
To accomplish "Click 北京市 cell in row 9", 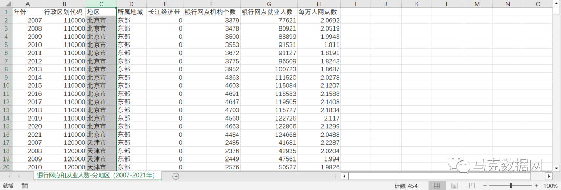I will pos(101,77).
